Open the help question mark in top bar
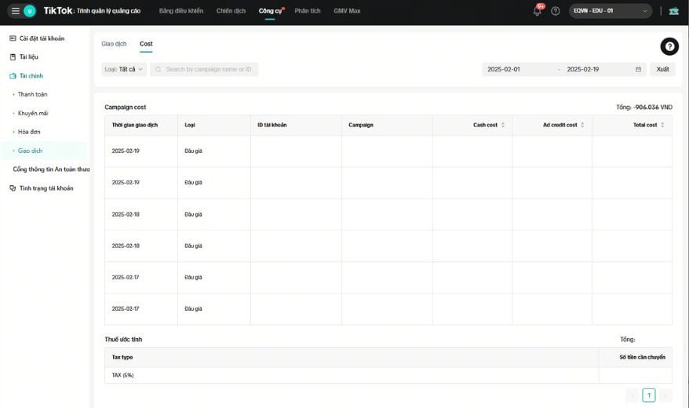This screenshot has height=408, width=689. pos(556,11)
